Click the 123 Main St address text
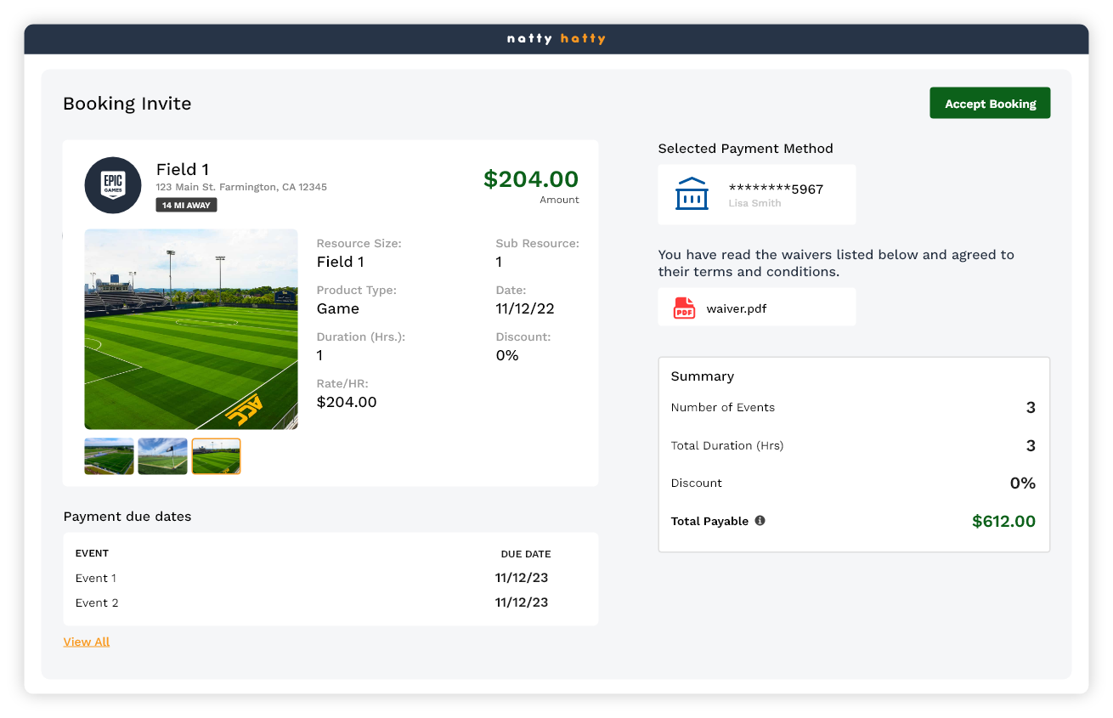This screenshot has height=718, width=1113. coord(240,187)
